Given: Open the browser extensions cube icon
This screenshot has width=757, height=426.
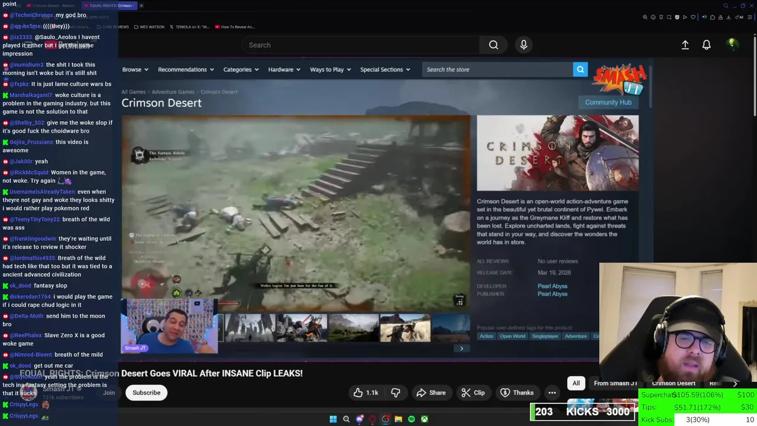Looking at the screenshot, I should [x=713, y=17].
